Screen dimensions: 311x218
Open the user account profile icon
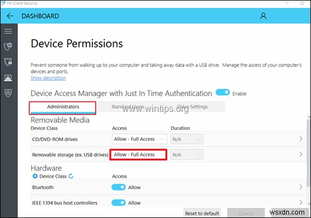263,16
